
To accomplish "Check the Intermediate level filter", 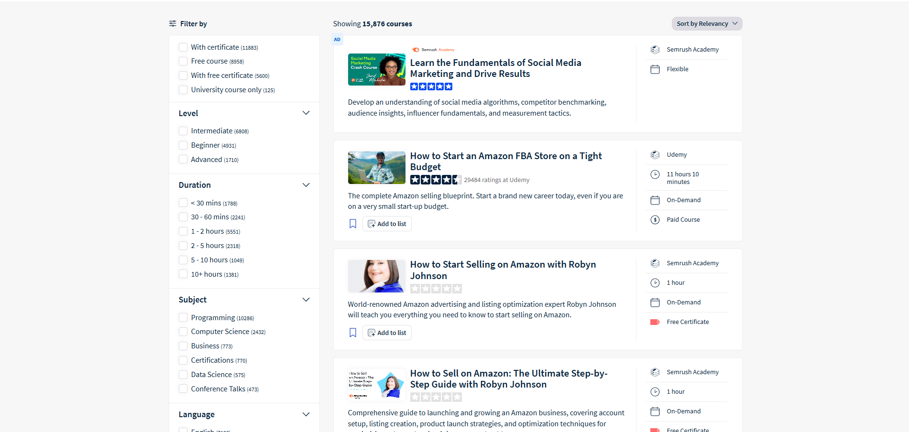I will pyautogui.click(x=183, y=131).
